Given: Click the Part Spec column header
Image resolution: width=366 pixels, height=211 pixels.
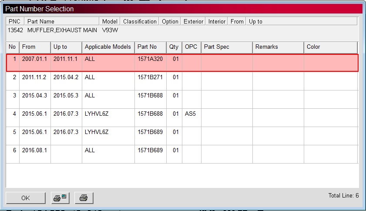Looking at the screenshot, I should tap(226, 47).
